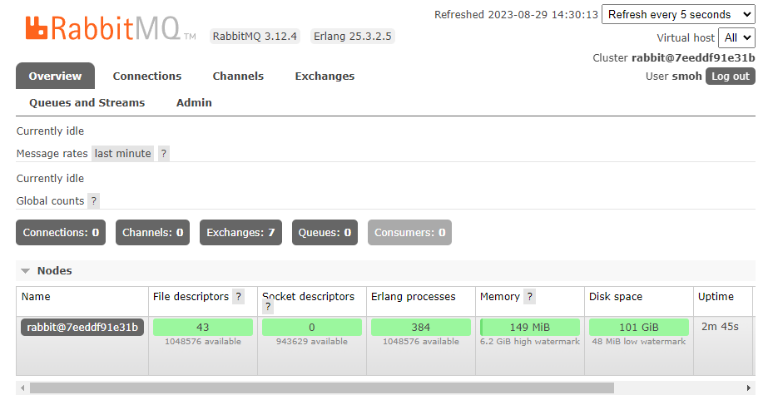The image size is (773, 395).
Task: Click the Queues: 0 count button
Action: 325,233
